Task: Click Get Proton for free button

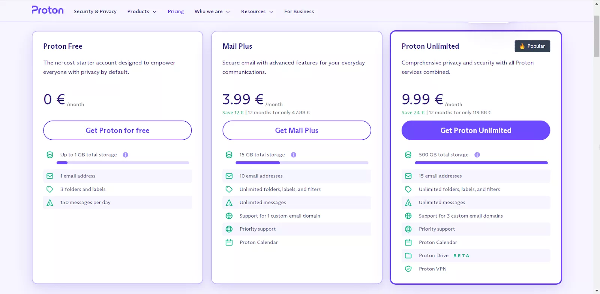Action: coord(117,130)
